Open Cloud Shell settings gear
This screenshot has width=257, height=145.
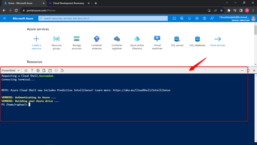click(38, 71)
